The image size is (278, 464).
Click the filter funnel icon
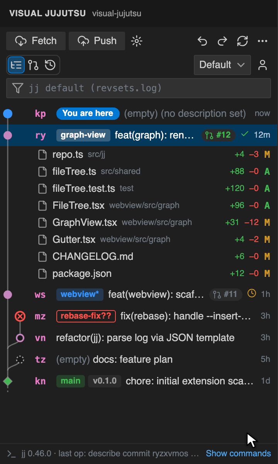point(17,88)
